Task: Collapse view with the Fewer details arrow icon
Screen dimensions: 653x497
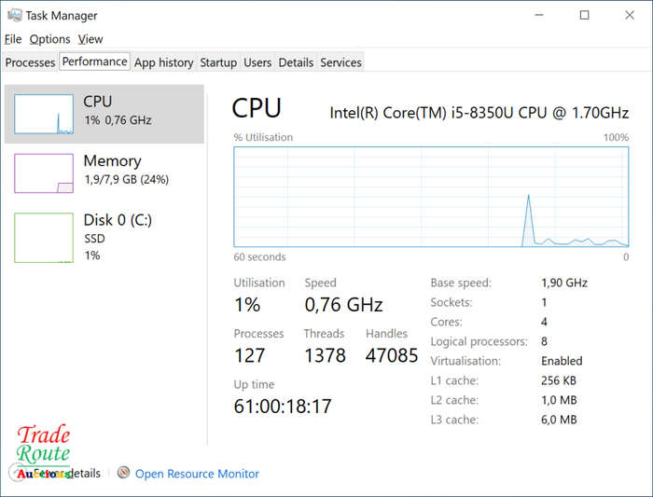Action: (x=17, y=474)
